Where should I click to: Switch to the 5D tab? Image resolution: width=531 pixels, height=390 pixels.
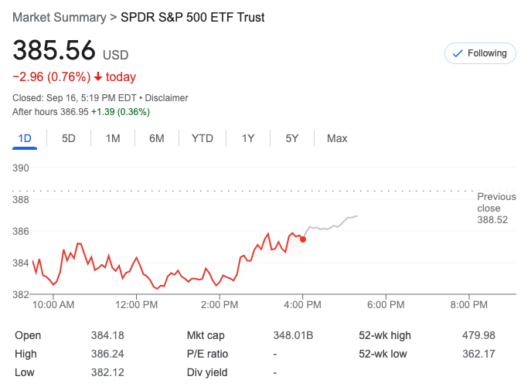pos(69,138)
